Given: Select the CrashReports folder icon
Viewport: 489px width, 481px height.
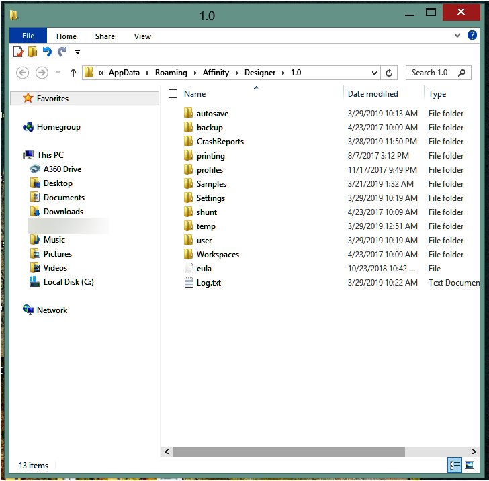Looking at the screenshot, I should 188,141.
